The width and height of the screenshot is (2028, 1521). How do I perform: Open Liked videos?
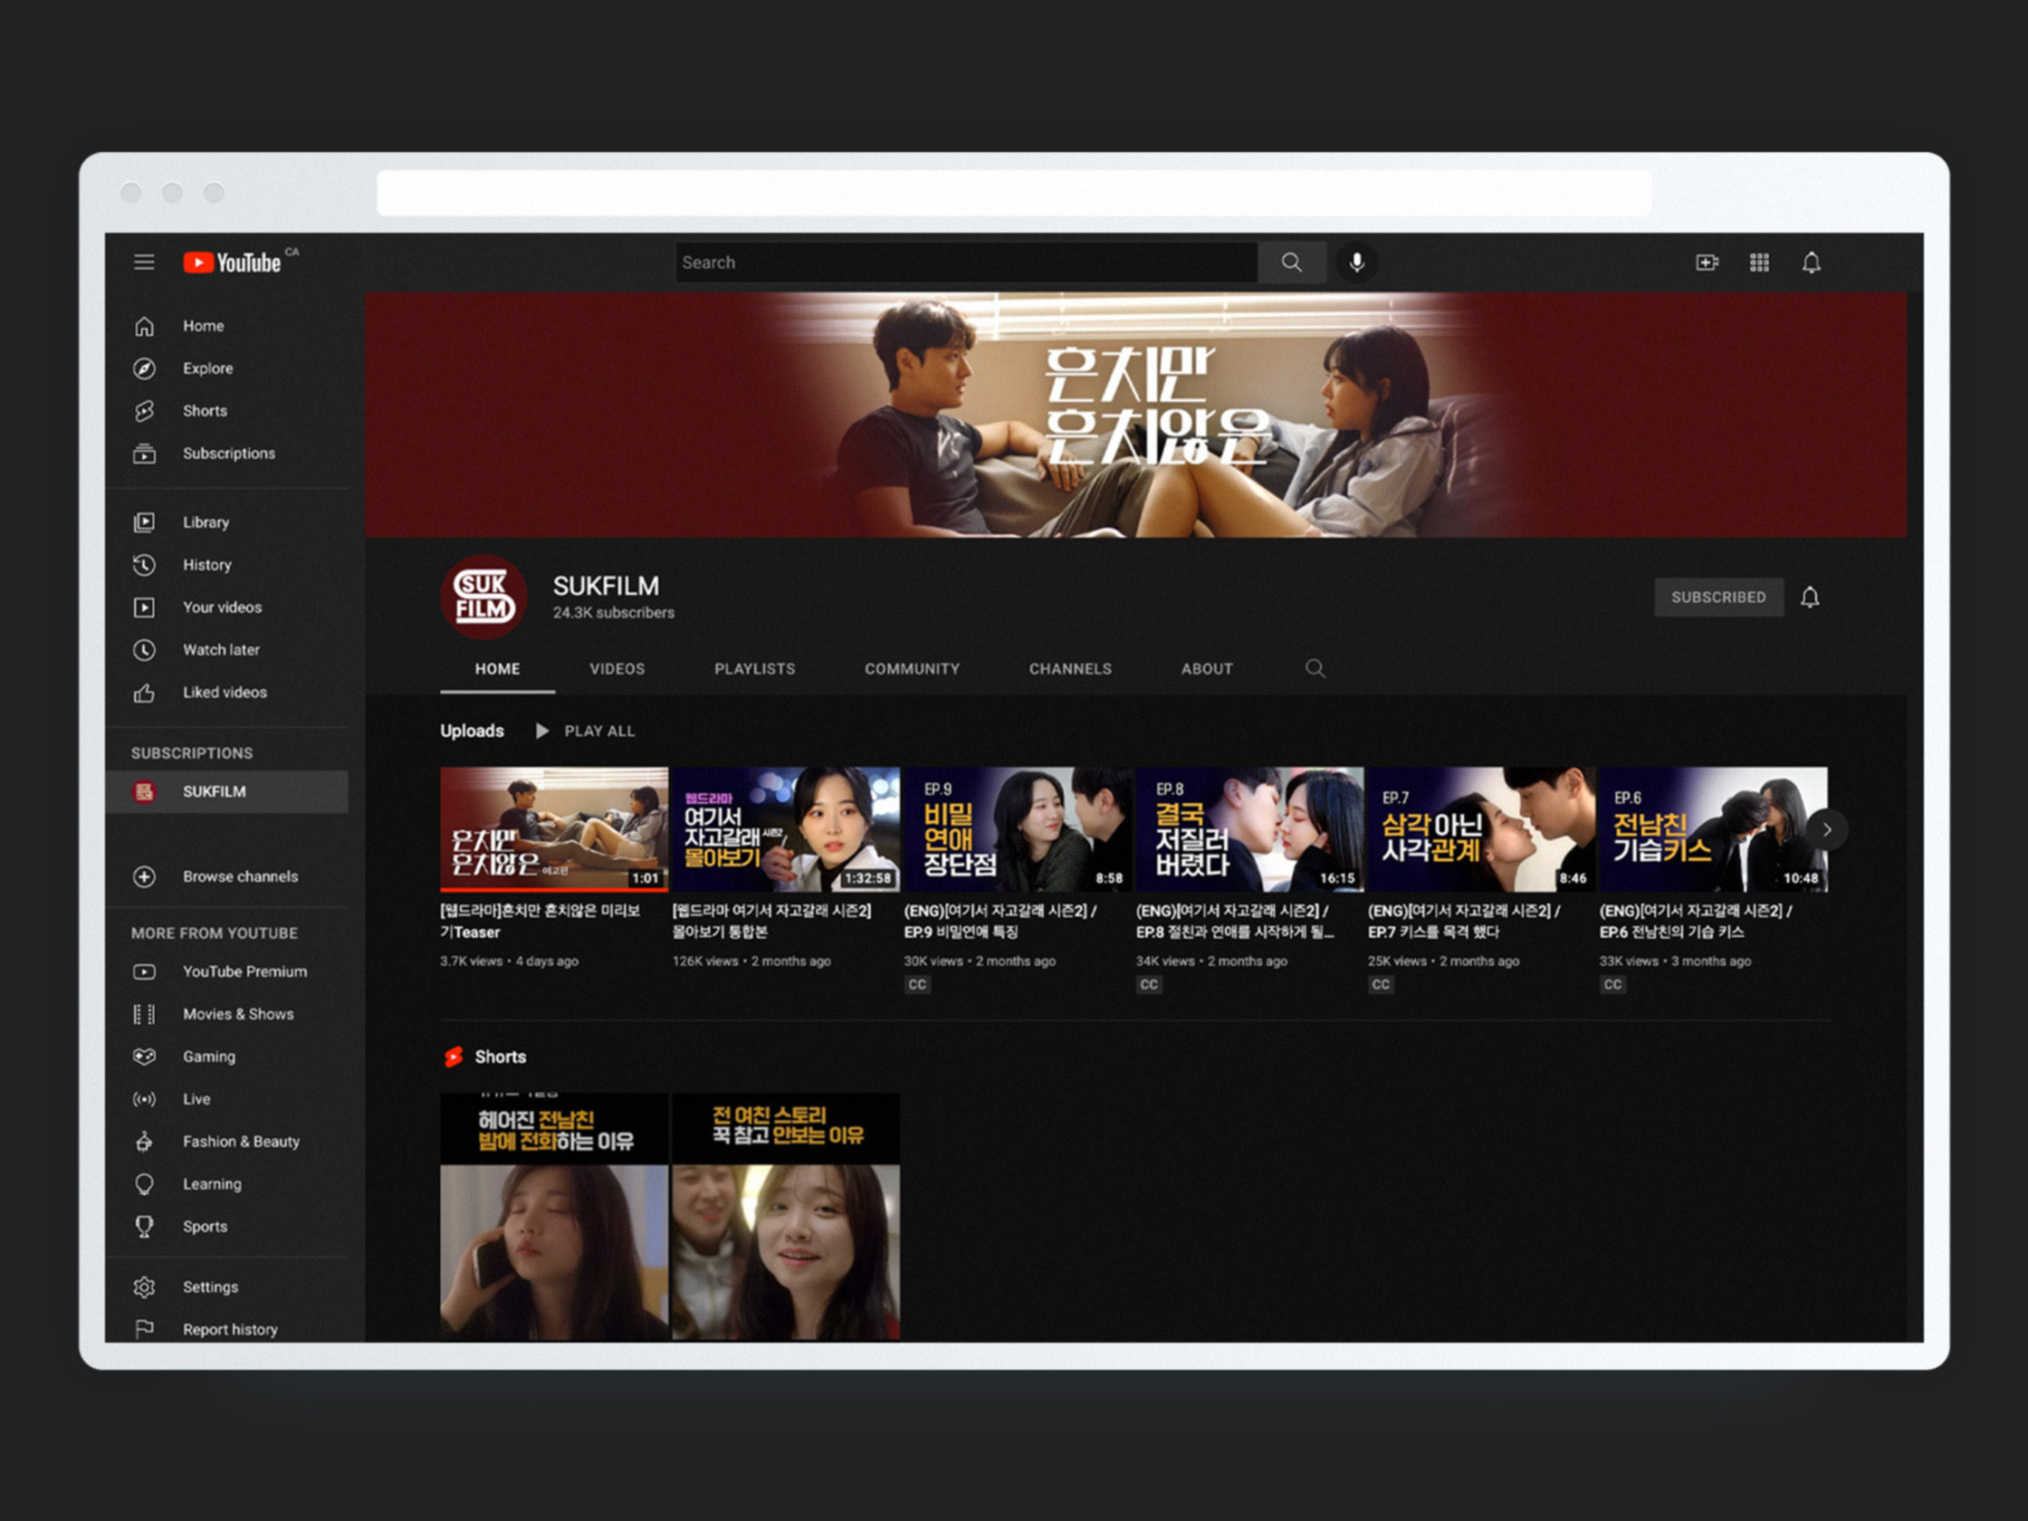[x=226, y=693]
